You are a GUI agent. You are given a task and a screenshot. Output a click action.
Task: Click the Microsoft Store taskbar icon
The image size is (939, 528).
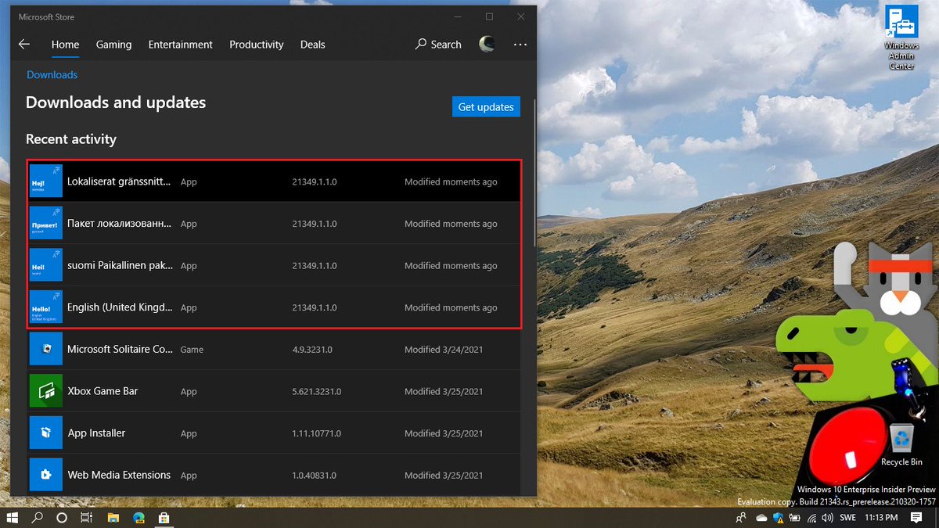[x=165, y=518]
